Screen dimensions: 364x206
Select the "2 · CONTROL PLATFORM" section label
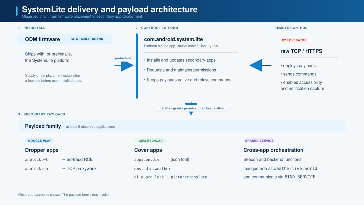(157, 28)
